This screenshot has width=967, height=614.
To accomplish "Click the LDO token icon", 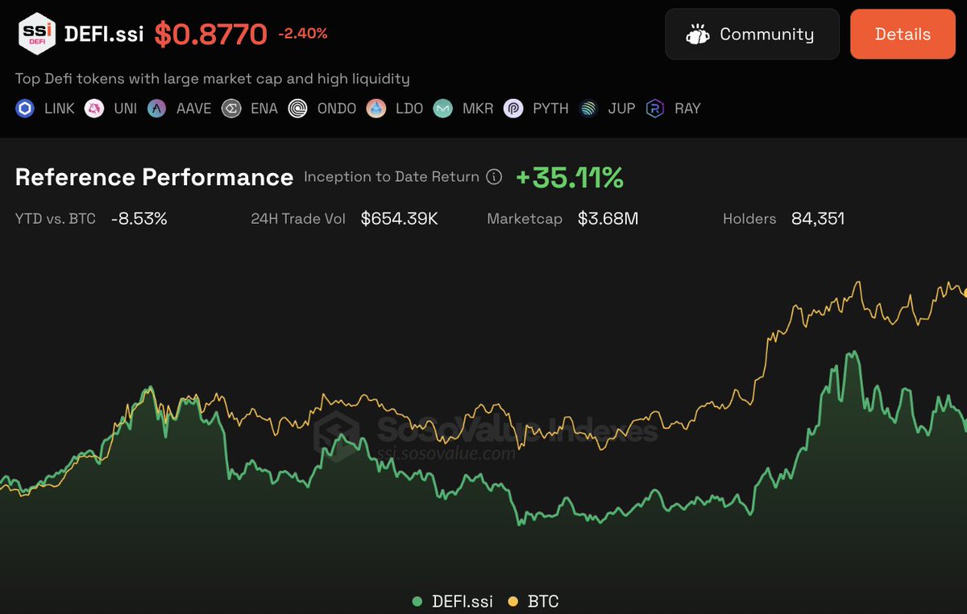I will coord(376,109).
